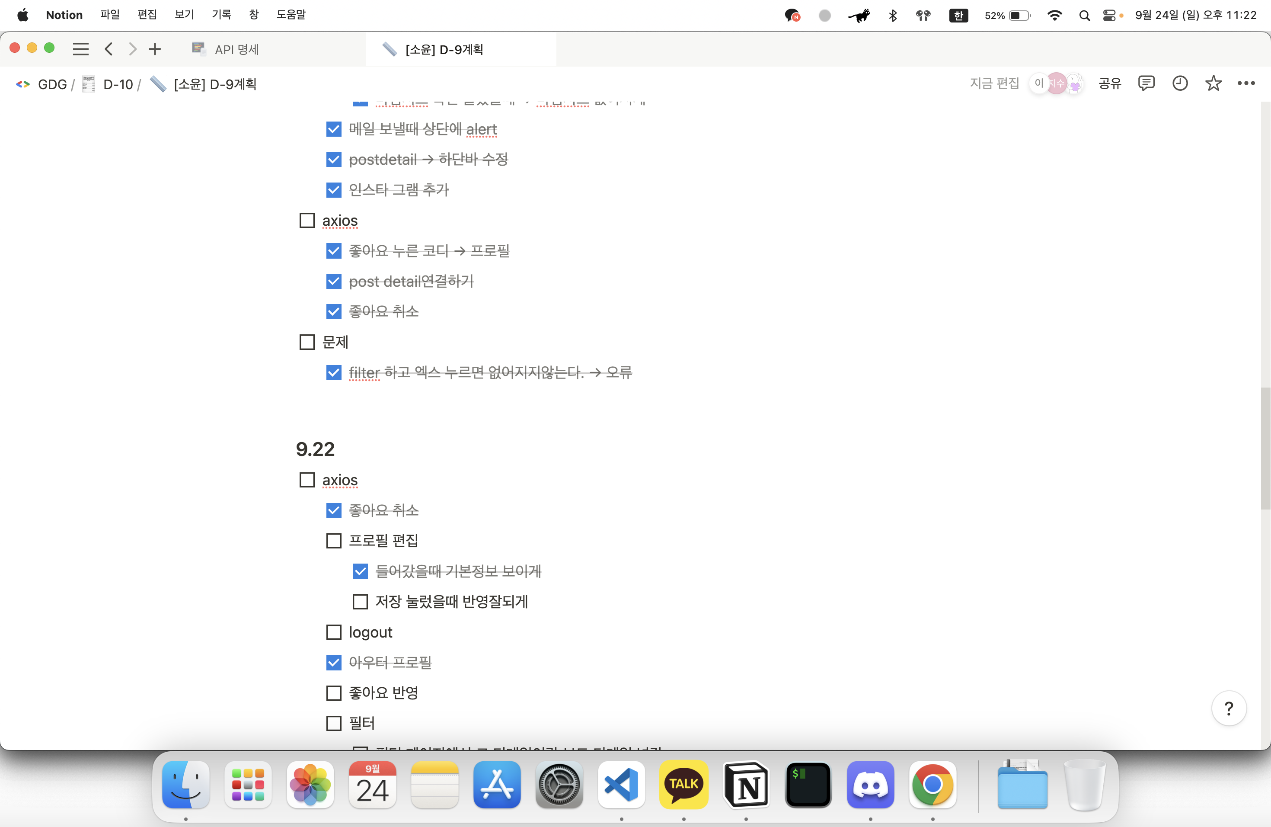Add page to favorites with star

click(x=1214, y=83)
